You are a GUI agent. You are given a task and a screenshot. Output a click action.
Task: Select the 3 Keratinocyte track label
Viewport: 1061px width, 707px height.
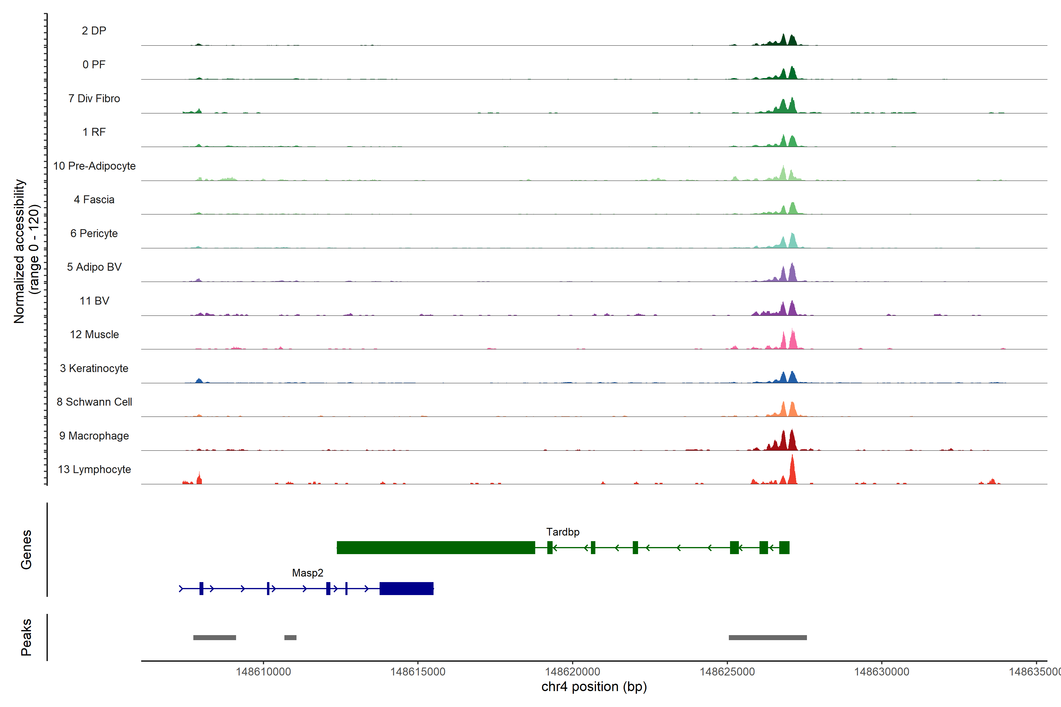[x=94, y=369]
